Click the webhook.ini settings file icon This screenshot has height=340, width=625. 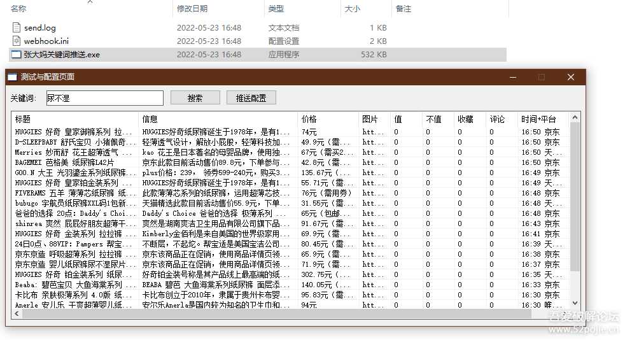[x=17, y=41]
